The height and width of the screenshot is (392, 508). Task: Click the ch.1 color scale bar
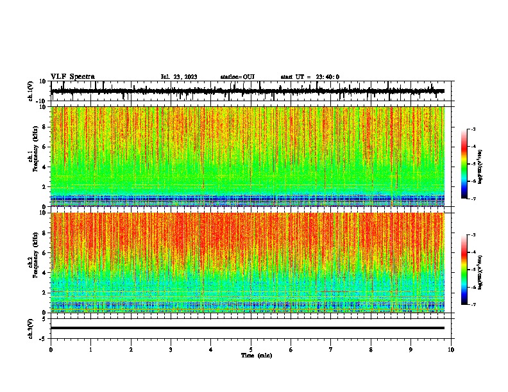(x=464, y=164)
